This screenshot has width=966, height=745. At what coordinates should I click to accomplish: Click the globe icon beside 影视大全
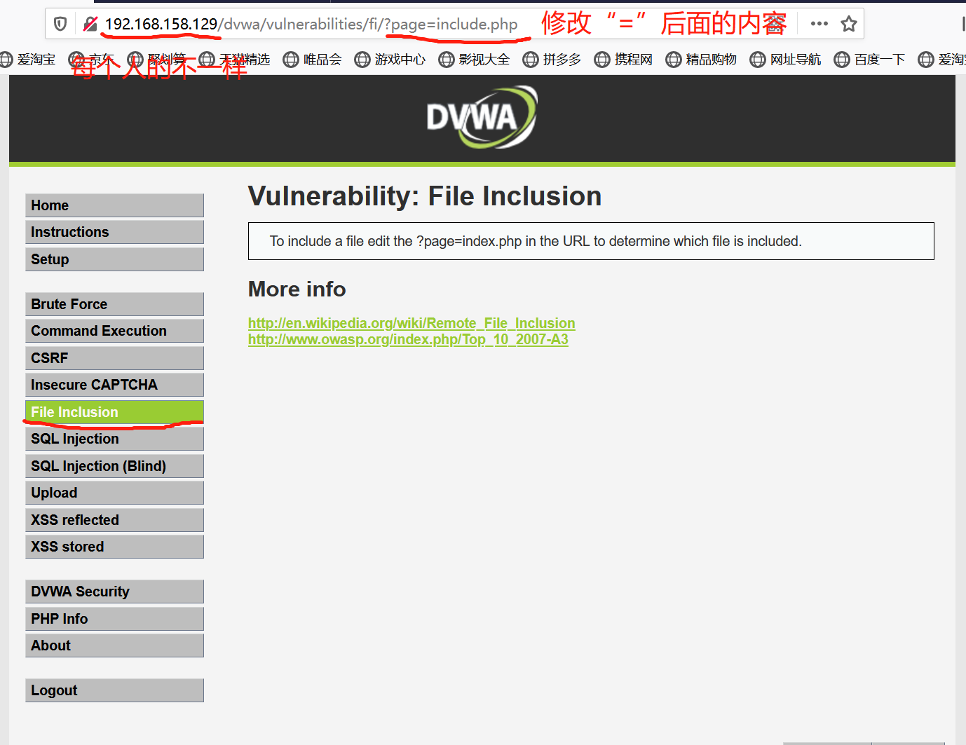(447, 60)
